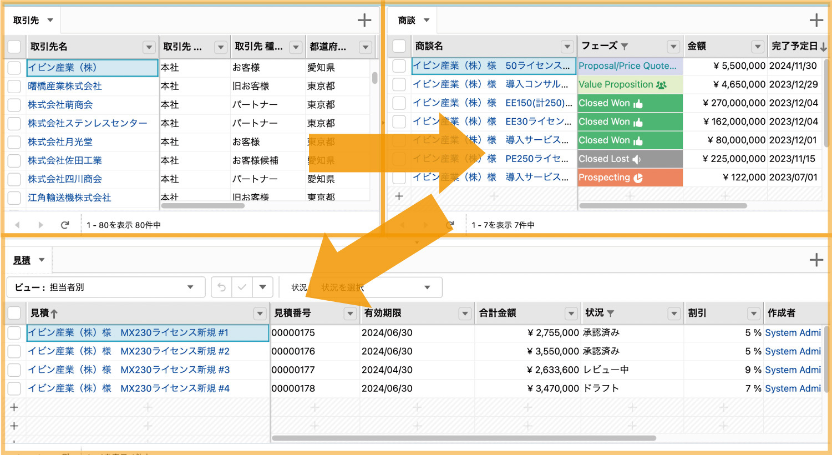Open the 取引先名 column menu

pos(149,47)
